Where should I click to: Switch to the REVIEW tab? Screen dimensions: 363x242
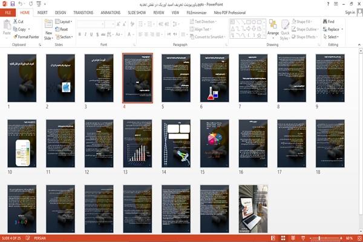[159, 13]
